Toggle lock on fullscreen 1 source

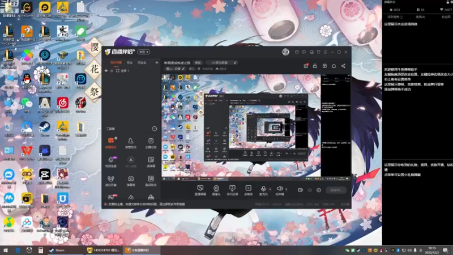(x=112, y=70)
